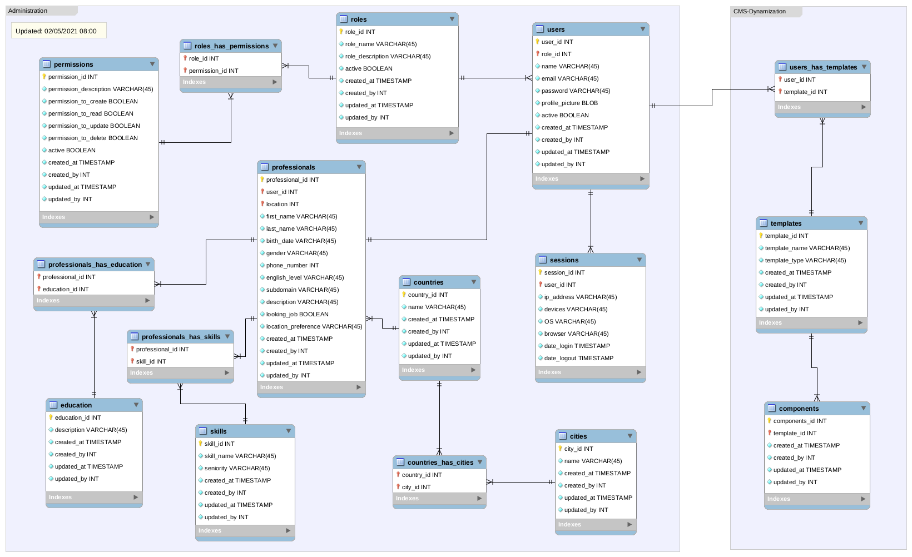Expand Indexes section of the skills table
Screen dimensions: 912x557
pos(288,531)
